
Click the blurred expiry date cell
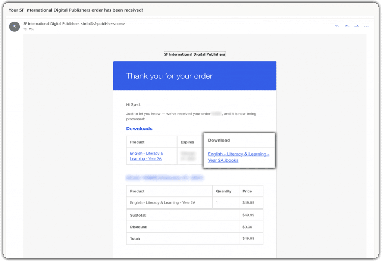[188, 156]
